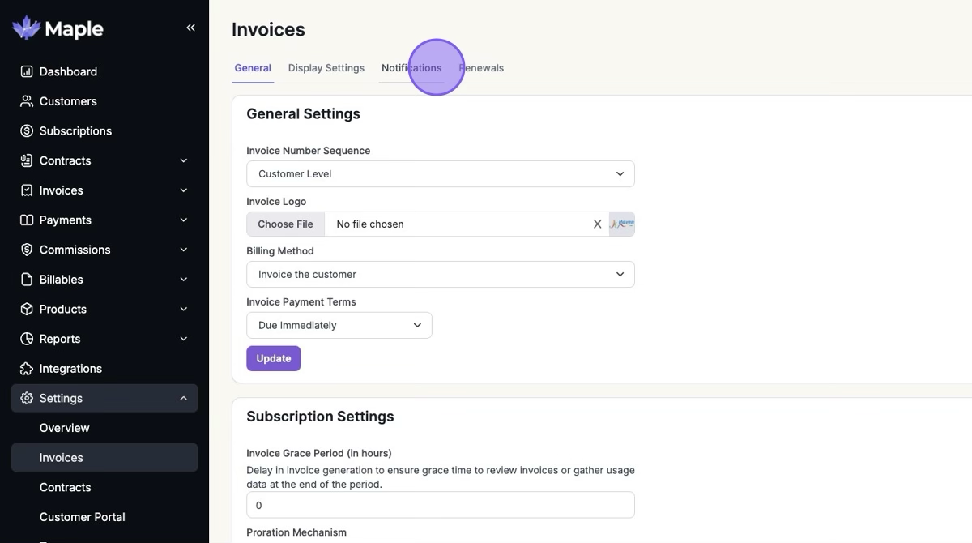Open the Invoice Number Sequence dropdown

[440, 174]
